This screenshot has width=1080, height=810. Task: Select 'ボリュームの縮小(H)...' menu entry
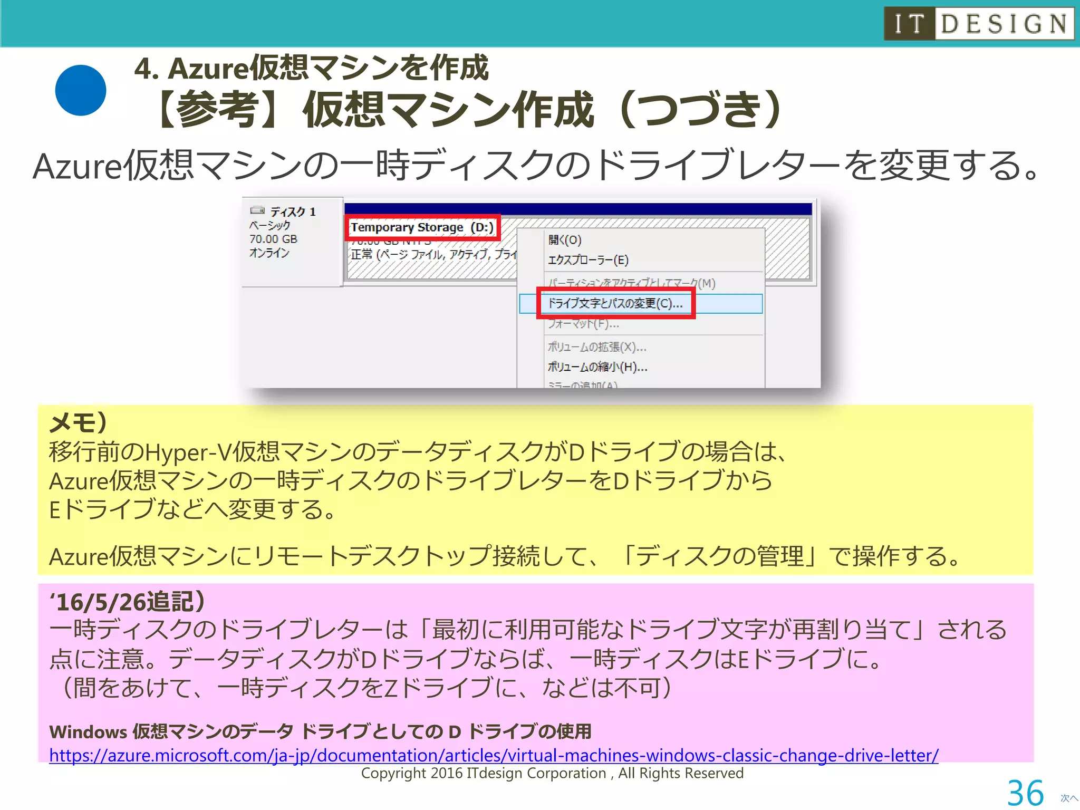coord(597,367)
